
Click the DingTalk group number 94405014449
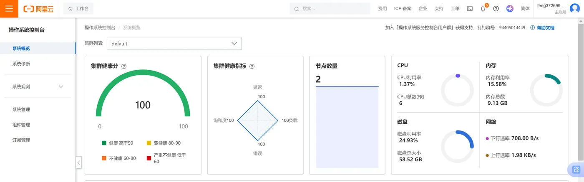pyautogui.click(x=512, y=27)
